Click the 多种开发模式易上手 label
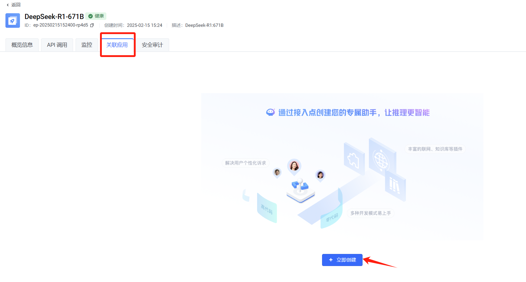526x282 pixels. 371,213
